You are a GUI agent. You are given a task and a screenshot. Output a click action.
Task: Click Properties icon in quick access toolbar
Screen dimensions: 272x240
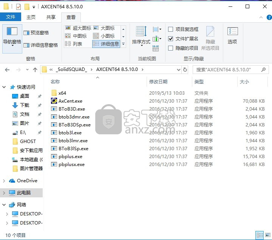coord(19,7)
